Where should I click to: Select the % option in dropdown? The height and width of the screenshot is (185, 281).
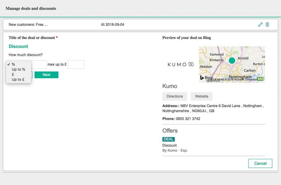pyautogui.click(x=18, y=64)
